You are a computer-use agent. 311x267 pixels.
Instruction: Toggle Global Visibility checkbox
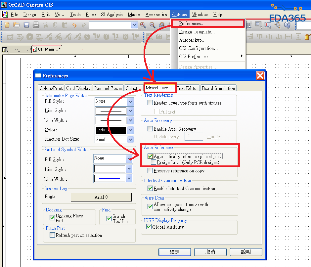point(149,227)
